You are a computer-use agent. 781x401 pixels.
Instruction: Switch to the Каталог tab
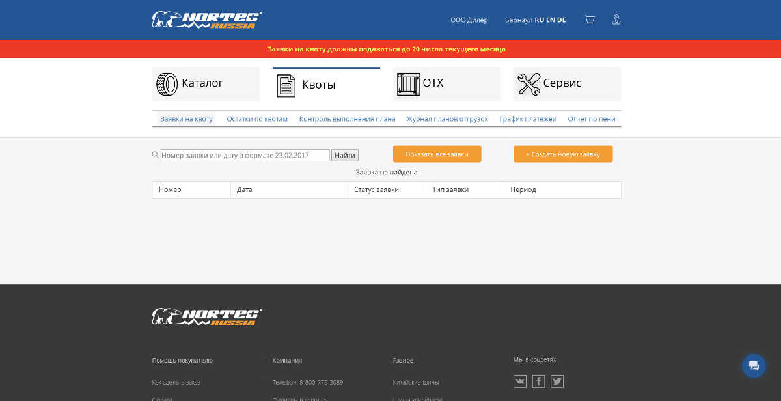pyautogui.click(x=206, y=84)
